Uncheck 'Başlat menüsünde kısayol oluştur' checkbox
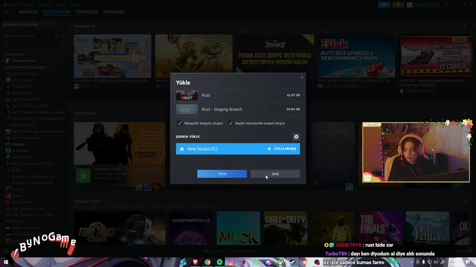The image size is (476, 267). [231, 123]
